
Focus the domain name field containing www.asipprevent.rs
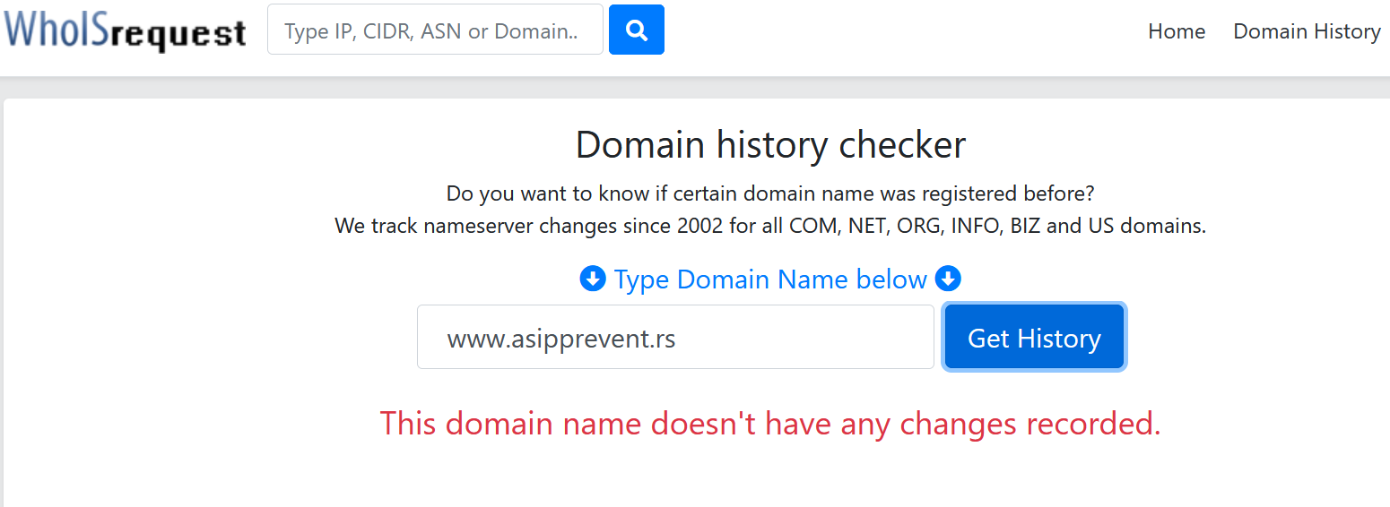tap(675, 337)
